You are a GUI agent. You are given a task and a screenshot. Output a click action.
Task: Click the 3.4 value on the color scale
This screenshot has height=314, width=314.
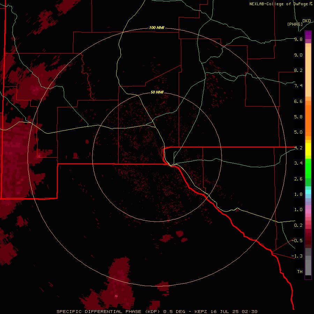[298, 163]
